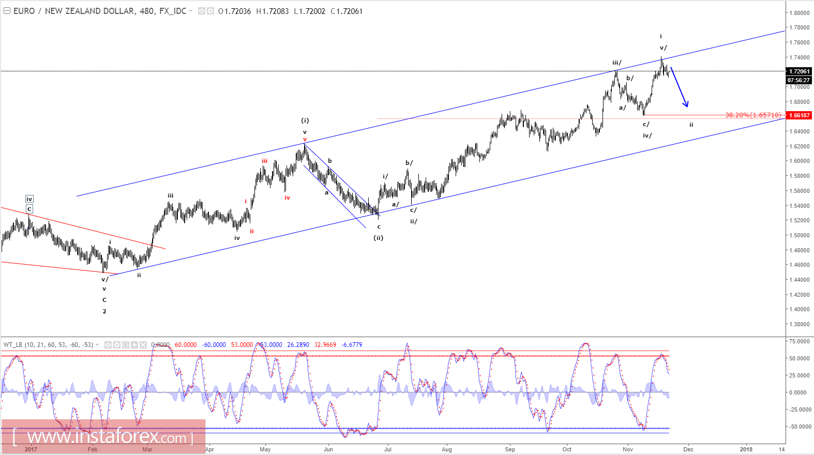
Task: Click the bar countdown label 07:56:27
Action: [x=799, y=80]
